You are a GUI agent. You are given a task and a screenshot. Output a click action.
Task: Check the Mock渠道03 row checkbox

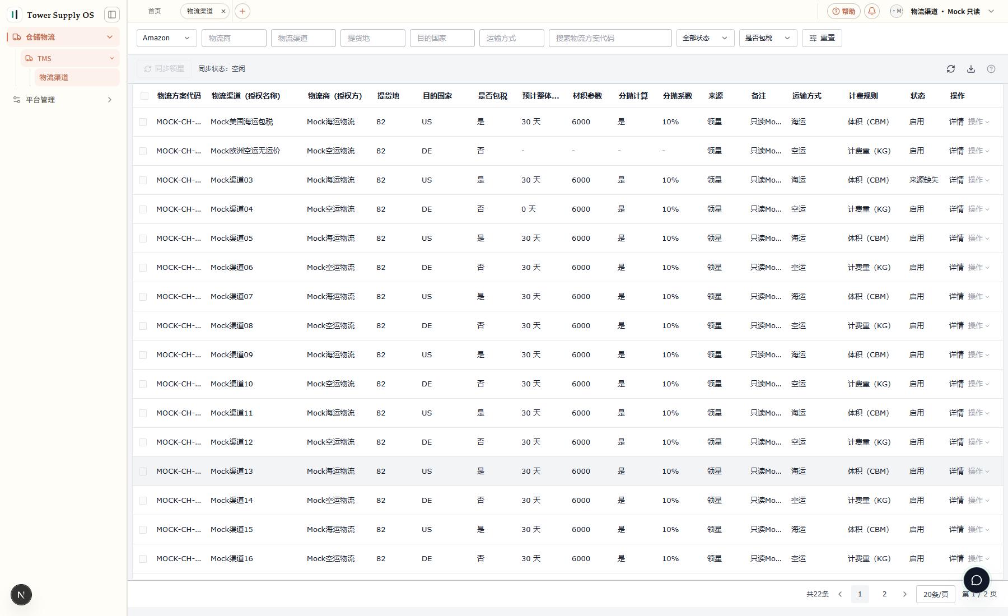(143, 180)
